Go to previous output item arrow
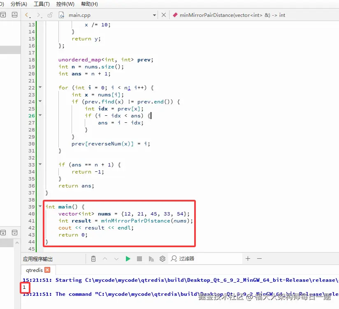 [x=105, y=259]
